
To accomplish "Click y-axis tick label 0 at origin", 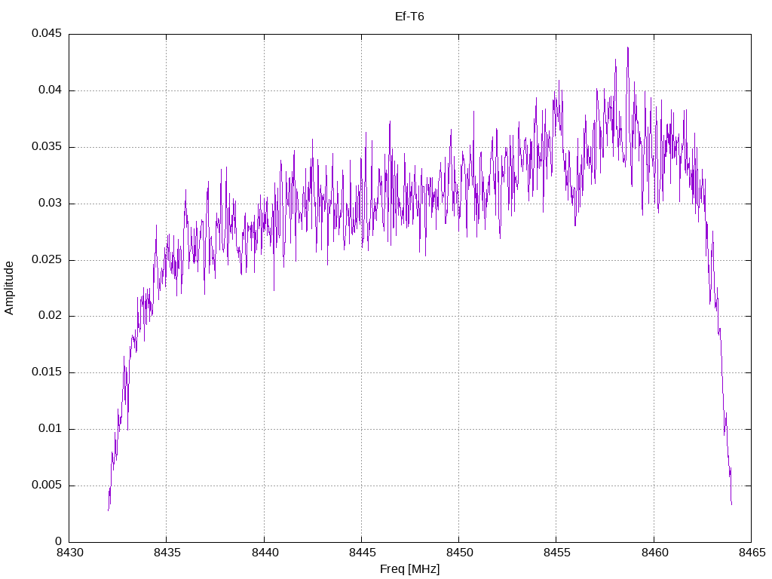I will (x=59, y=541).
